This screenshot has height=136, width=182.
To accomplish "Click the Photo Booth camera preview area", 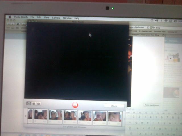I will pos(77,61).
